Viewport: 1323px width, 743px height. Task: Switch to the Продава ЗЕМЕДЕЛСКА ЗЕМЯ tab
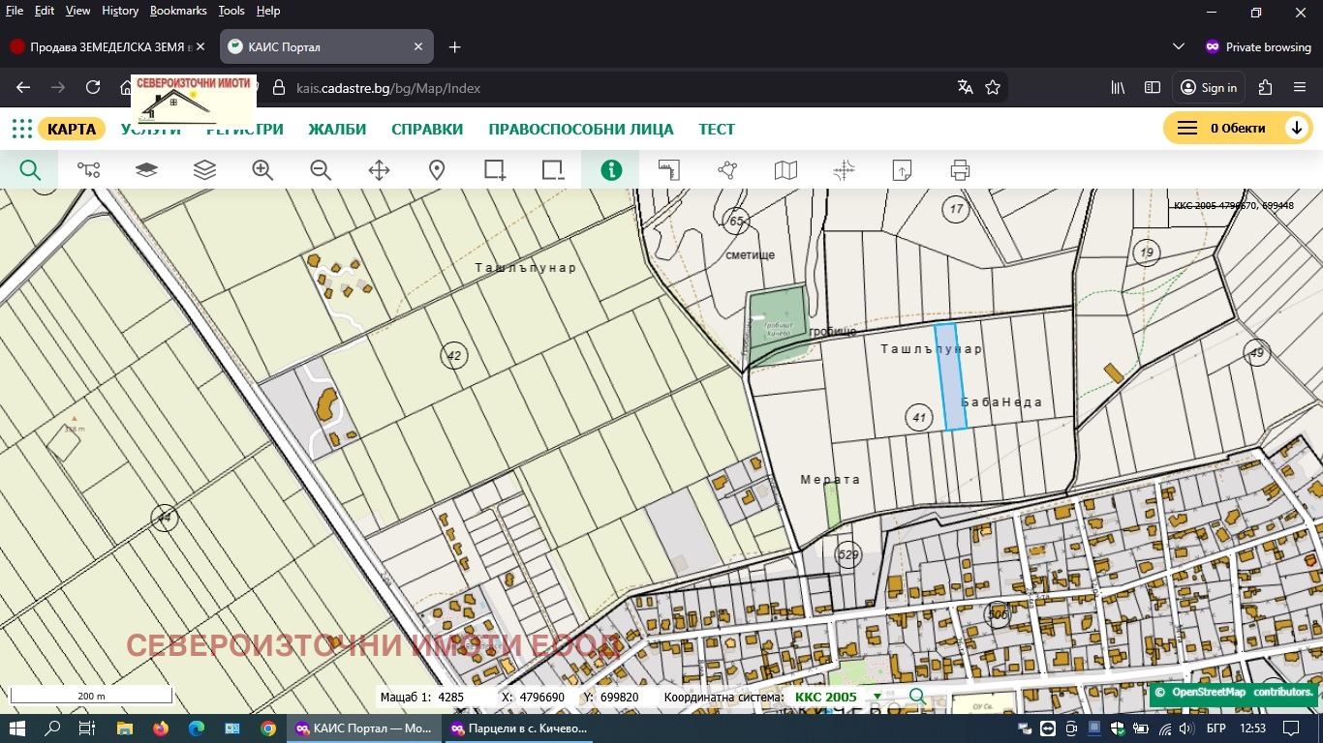click(x=102, y=46)
